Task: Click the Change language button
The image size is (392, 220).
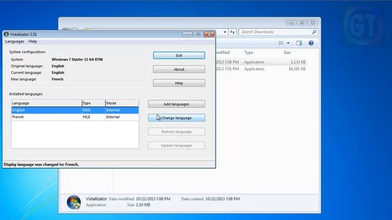Action: pos(176,118)
